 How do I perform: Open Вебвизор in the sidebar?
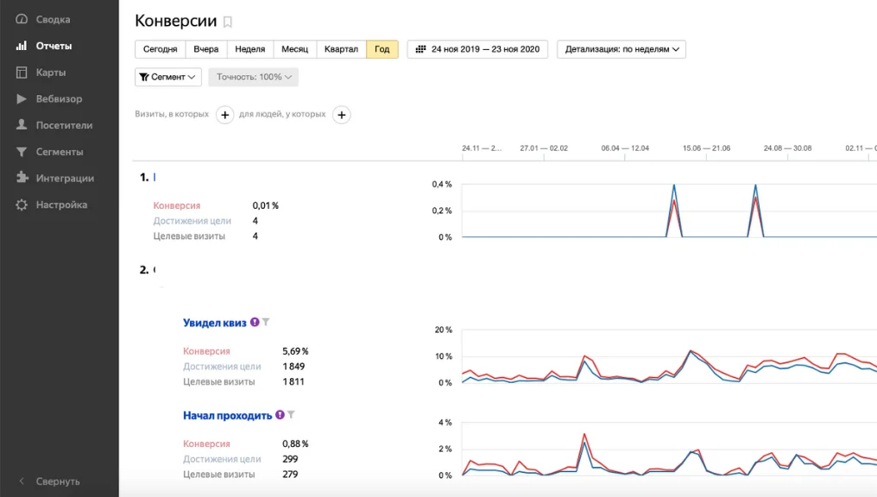59,99
